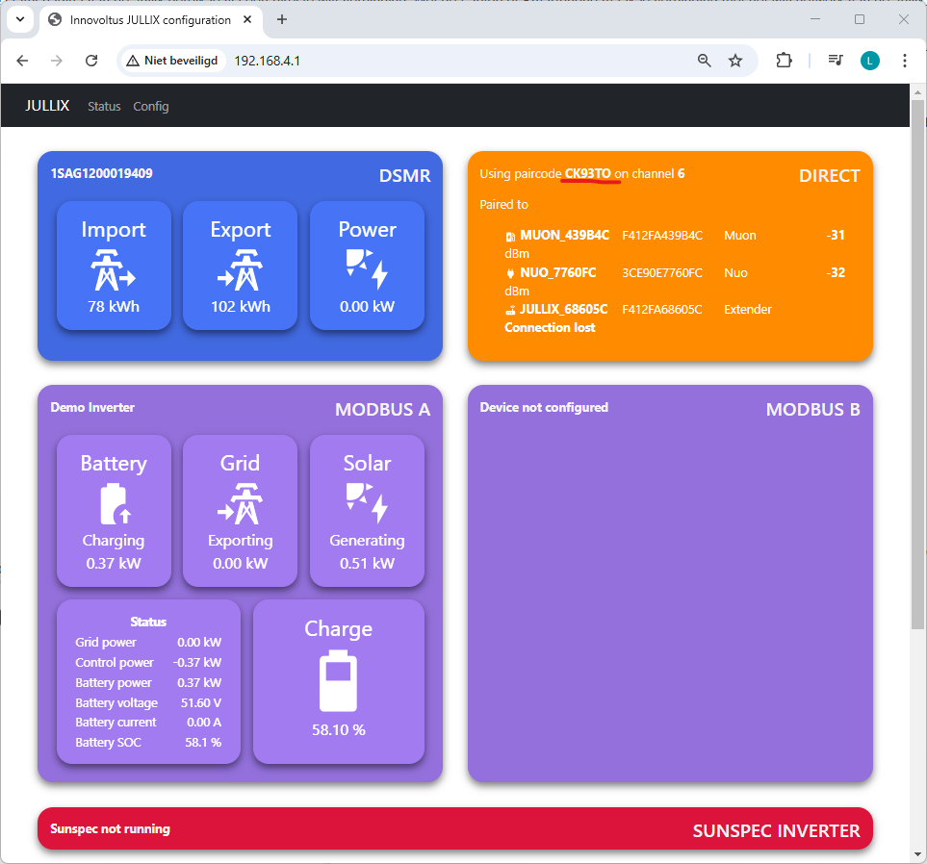Image resolution: width=927 pixels, height=864 pixels.
Task: Click the JULLIX brand link
Action: [47, 106]
